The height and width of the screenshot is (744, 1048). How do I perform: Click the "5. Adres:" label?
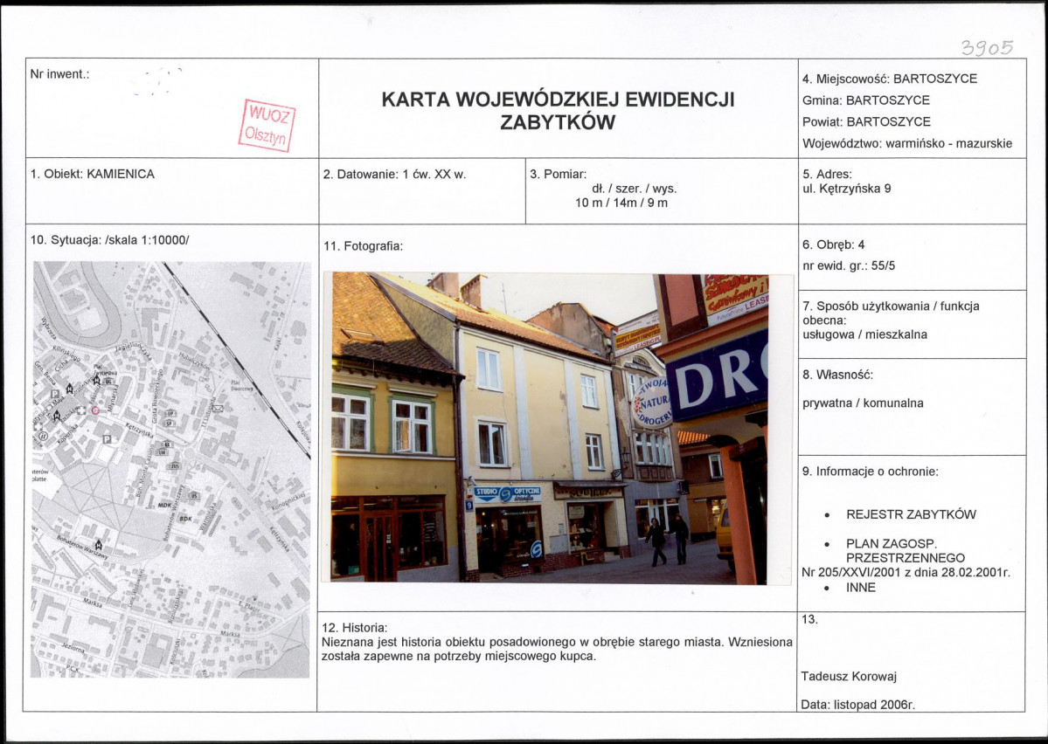pyautogui.click(x=827, y=175)
